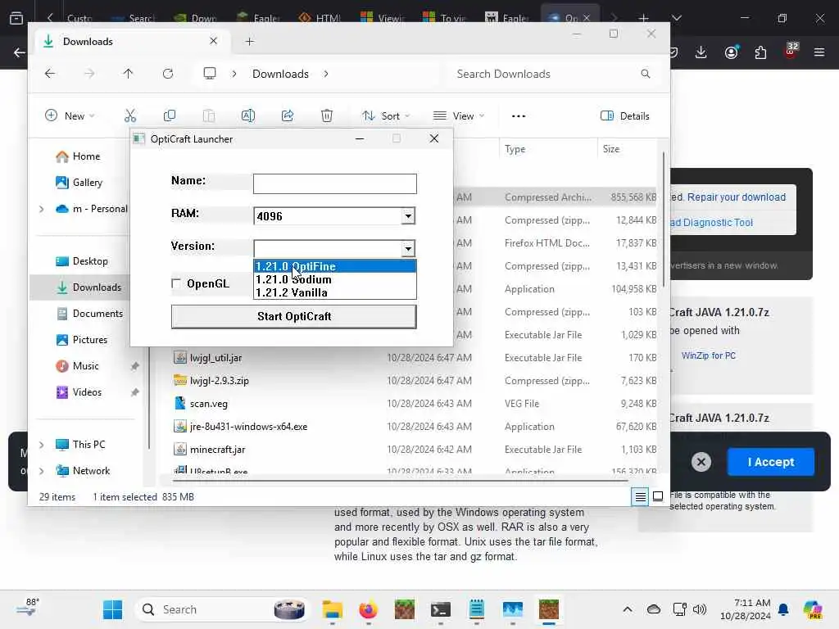The height and width of the screenshot is (629, 839).
Task: Switch to large thumbnails view icon
Action: pos(658,497)
